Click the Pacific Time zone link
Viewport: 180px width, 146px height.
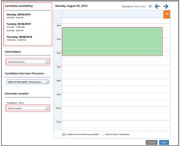click(139, 7)
